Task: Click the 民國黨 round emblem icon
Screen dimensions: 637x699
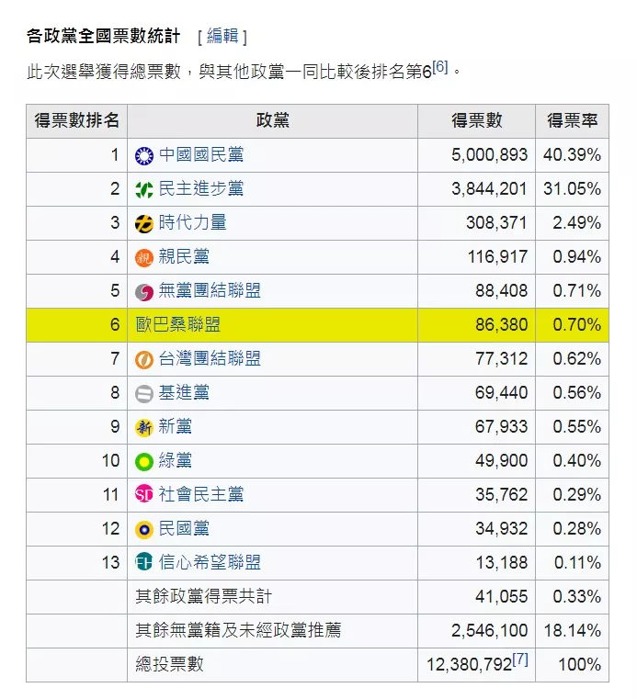Action: [x=144, y=530]
